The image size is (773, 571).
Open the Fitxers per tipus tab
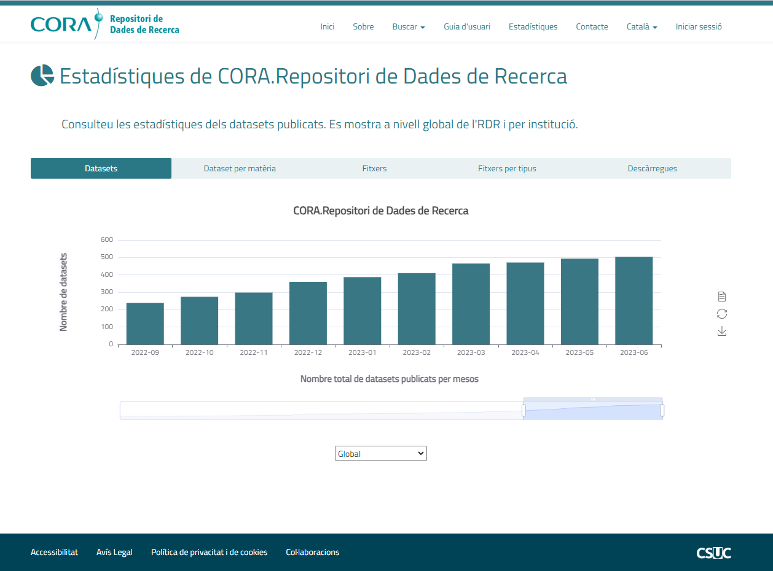coord(507,168)
